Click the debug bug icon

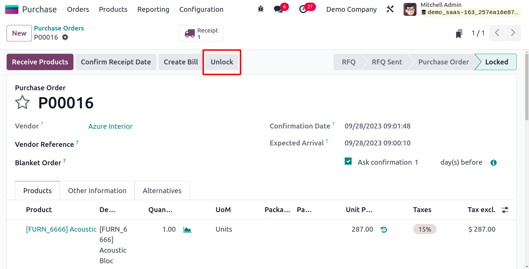pos(261,9)
